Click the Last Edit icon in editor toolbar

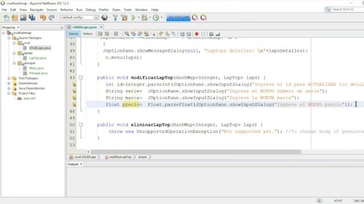100,34
